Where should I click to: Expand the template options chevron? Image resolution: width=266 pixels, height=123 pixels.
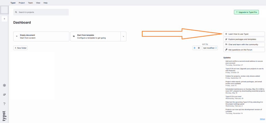[123, 37]
